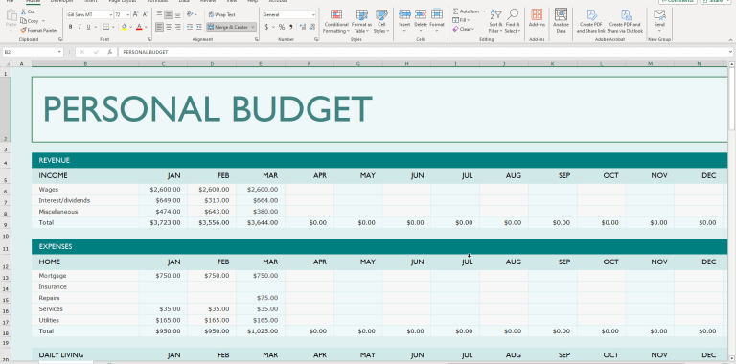Open the Help ribbon tab

(x=253, y=1)
